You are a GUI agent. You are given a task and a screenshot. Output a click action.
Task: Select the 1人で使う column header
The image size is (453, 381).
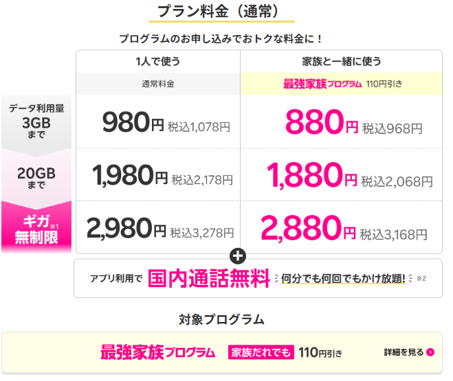click(x=158, y=61)
